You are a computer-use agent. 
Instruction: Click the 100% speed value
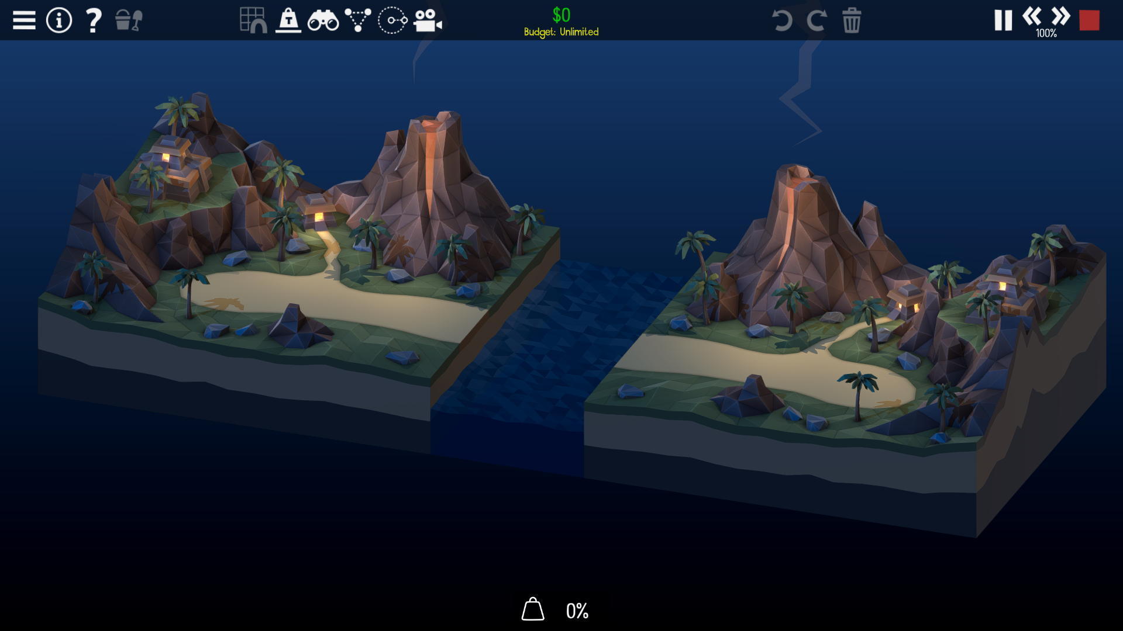pyautogui.click(x=1046, y=33)
